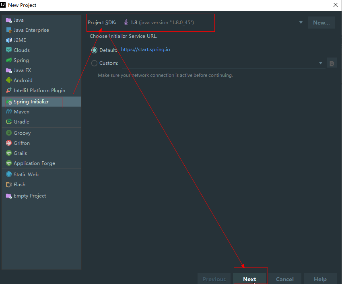Click the Grails icon
This screenshot has height=284, width=342.
pos(9,153)
